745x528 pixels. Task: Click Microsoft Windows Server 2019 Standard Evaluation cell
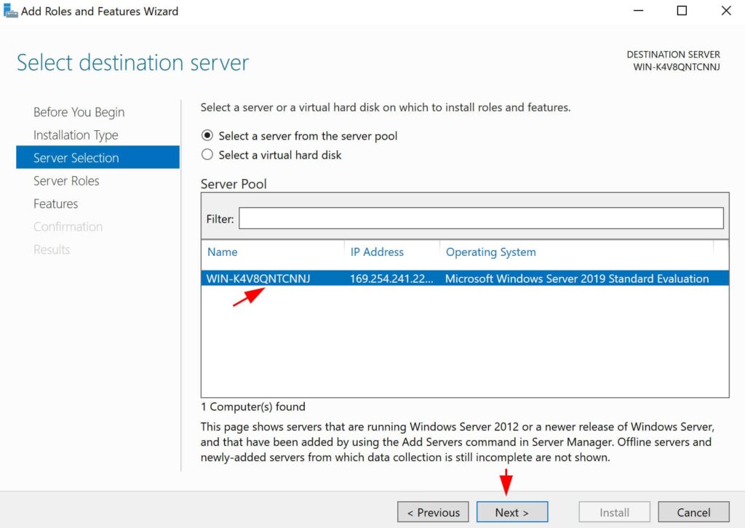point(577,279)
